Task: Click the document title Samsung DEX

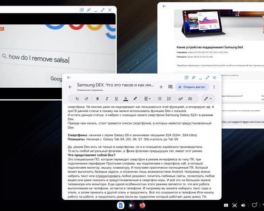Action: 115,85
